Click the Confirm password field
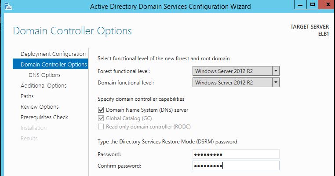The height and width of the screenshot is (176, 335). (236, 165)
